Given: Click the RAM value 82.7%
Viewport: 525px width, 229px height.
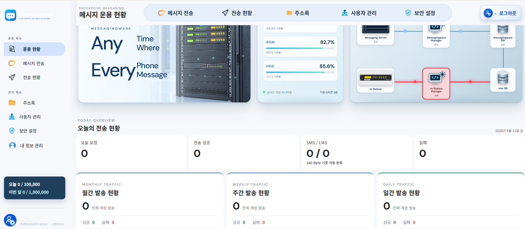Looking at the screenshot, I should point(327,42).
